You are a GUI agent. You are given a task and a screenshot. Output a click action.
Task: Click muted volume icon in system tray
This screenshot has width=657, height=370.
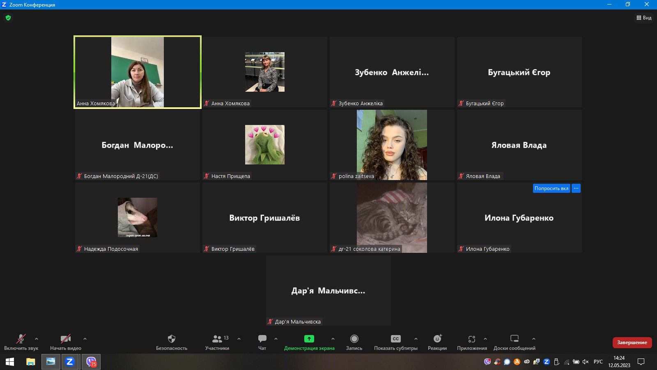click(x=586, y=362)
